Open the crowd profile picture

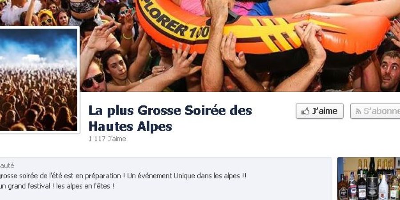pos(38,80)
